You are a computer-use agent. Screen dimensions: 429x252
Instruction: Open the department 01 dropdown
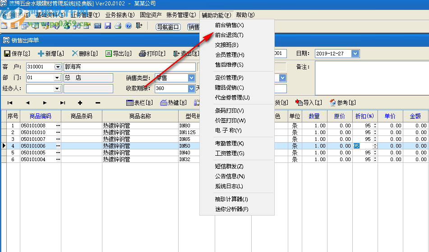click(x=57, y=78)
